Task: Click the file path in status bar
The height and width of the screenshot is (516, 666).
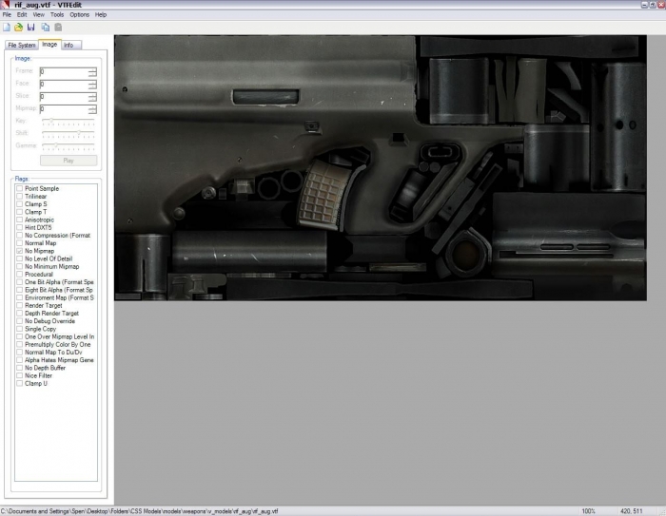Action: pyautogui.click(x=139, y=511)
